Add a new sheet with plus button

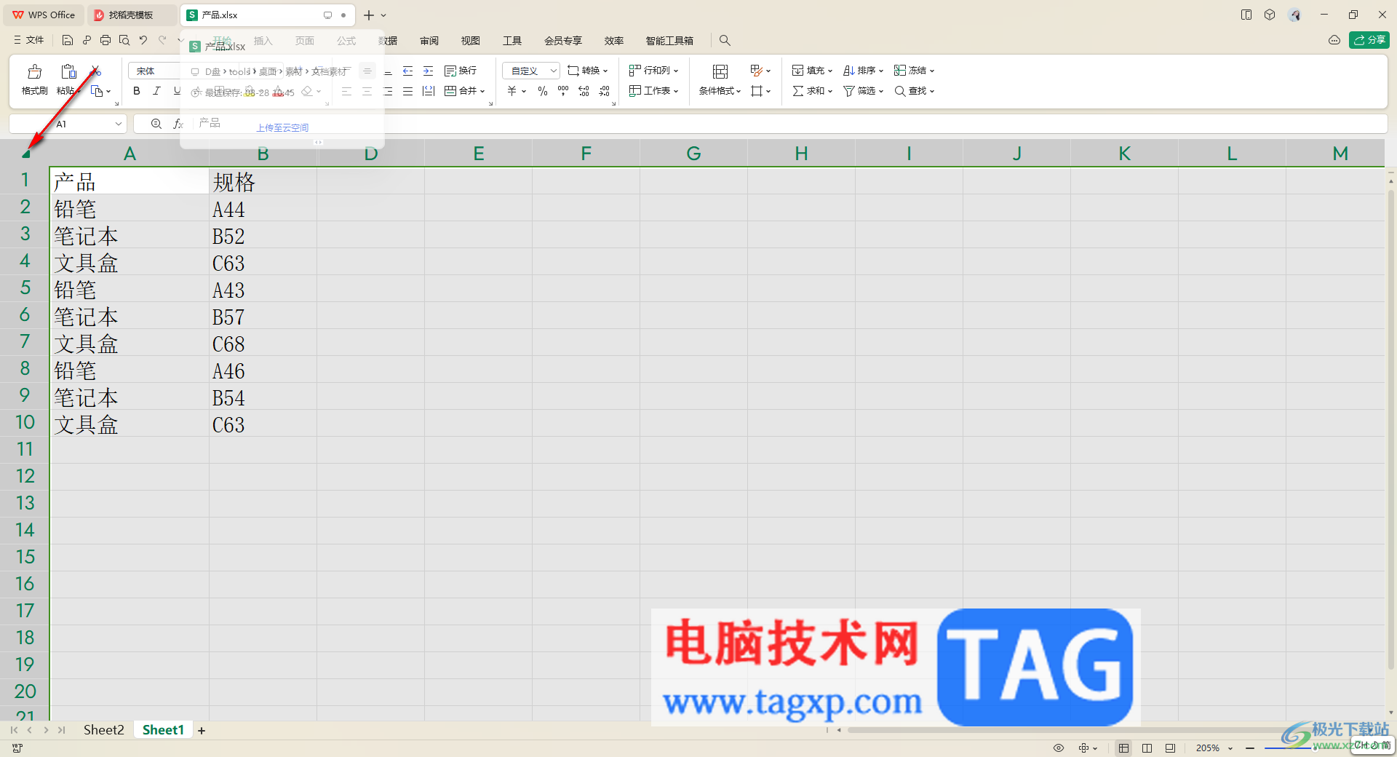202,731
